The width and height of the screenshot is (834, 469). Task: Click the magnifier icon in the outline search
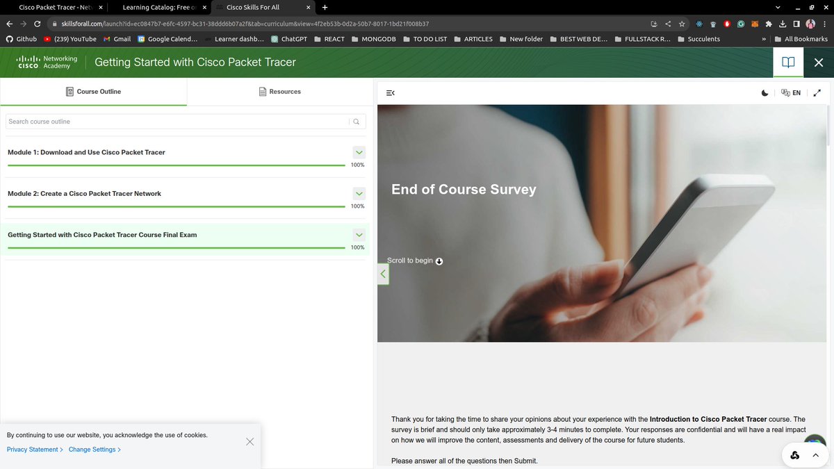[357, 122]
